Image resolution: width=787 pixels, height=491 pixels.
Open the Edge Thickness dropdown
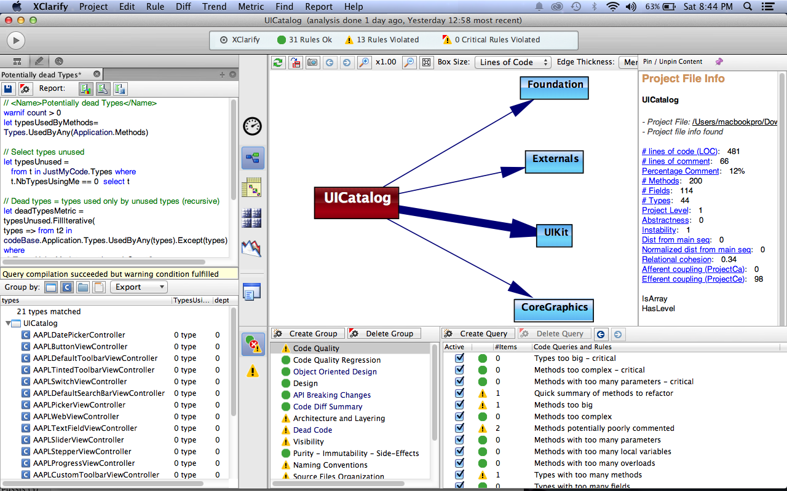tap(628, 62)
